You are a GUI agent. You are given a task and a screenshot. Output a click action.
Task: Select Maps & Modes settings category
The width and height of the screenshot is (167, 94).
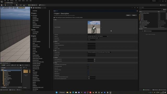tap(35, 20)
